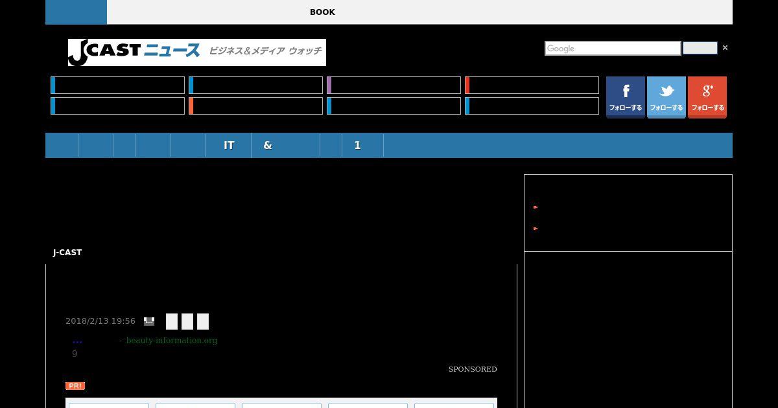Click the search submit button beside Google field

[700, 49]
